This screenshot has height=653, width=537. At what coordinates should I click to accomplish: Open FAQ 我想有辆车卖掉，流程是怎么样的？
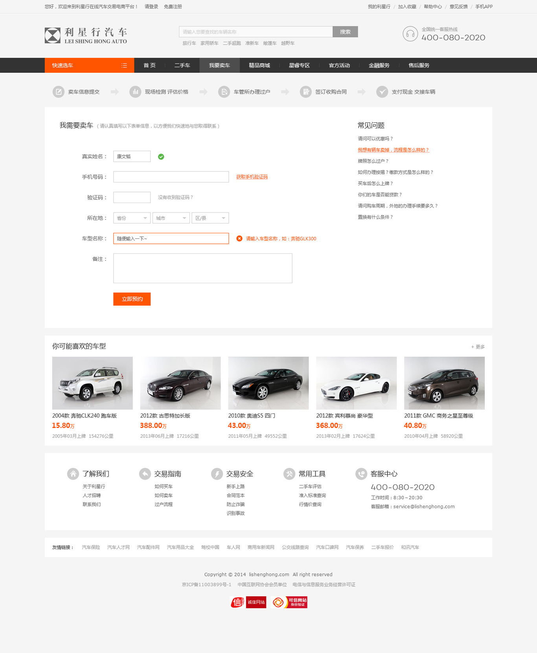pos(394,150)
